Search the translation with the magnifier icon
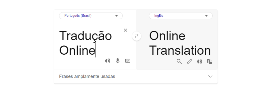The width and height of the screenshot is (278, 102). click(179, 62)
